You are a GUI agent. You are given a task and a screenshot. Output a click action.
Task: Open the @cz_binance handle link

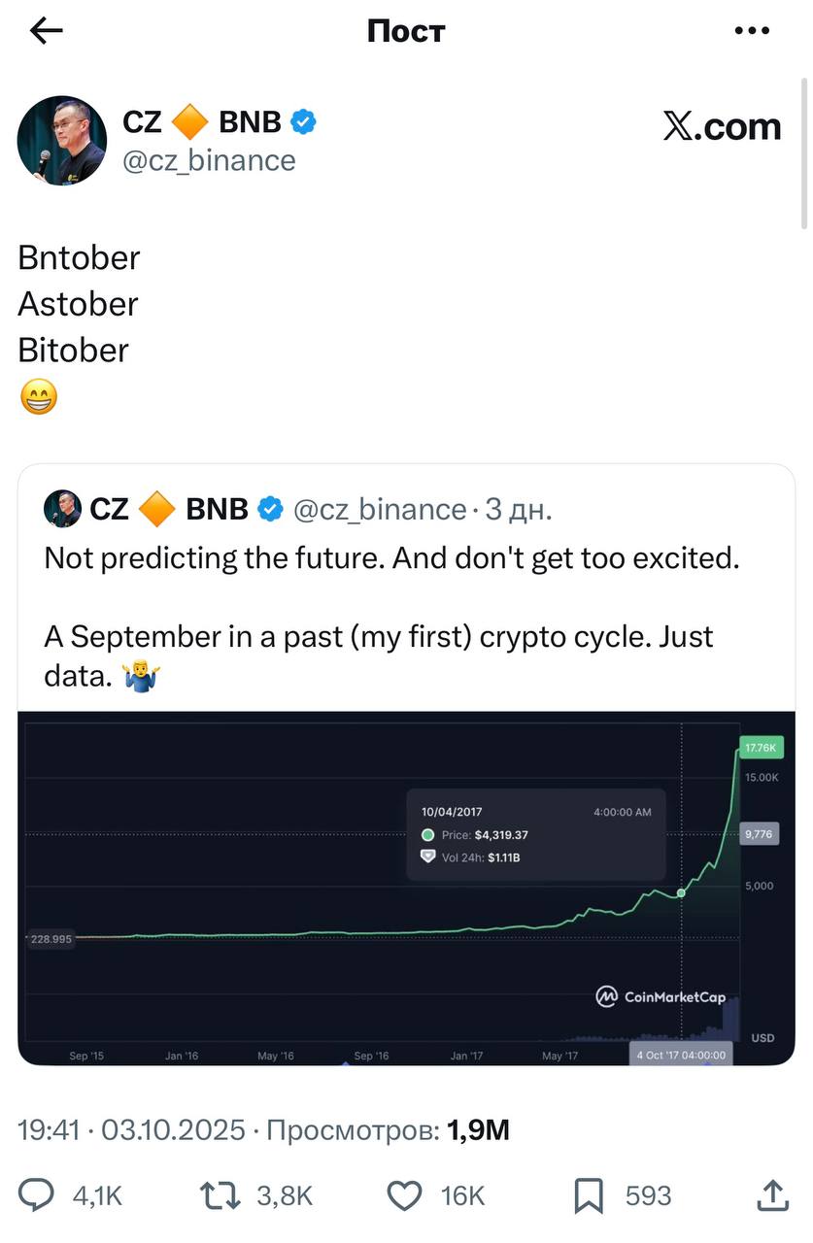[x=209, y=160]
